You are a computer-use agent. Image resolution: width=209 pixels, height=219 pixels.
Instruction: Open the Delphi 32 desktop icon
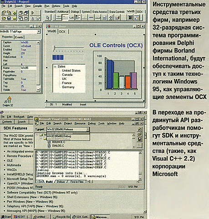click(x=8, y=101)
